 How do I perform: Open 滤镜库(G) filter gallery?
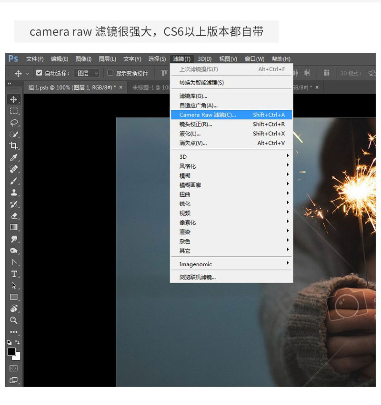pos(231,96)
